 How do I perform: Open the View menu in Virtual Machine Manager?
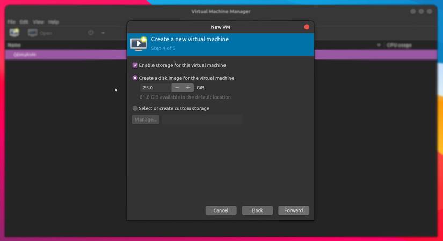point(38,22)
